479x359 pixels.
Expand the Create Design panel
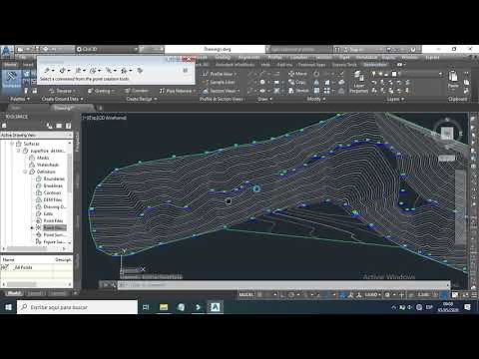[142, 99]
